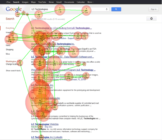The height and width of the screenshot is (140, 162).
Task: Open +You in the top bar
Action: (8, 2)
